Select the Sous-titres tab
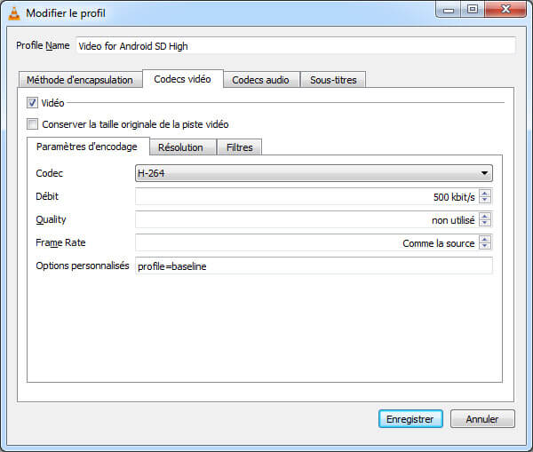The width and height of the screenshot is (533, 452). [333, 80]
